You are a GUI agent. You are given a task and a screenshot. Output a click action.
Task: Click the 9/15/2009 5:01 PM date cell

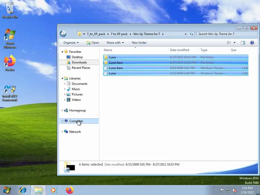(x=182, y=68)
